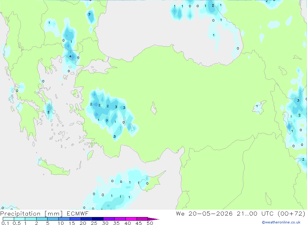Click Lake Tuz in central Turkey
307x225 pixels.
154,108
